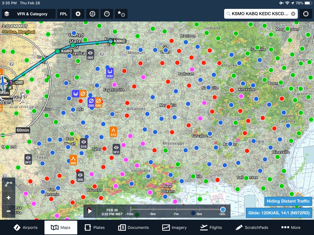Tap the purple 030 turbulence PIREP marker
Screen dimensions: 314x235
coord(110,73)
